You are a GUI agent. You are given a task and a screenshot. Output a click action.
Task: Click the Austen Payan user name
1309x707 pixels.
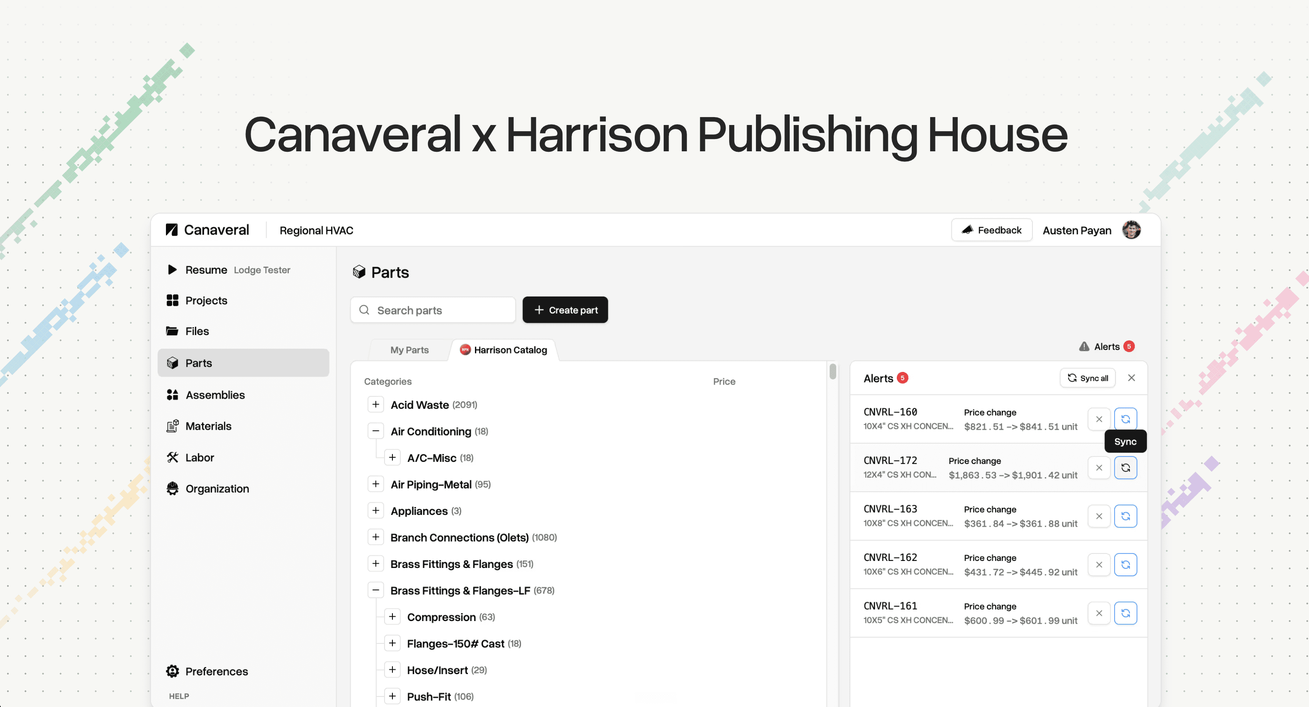[1076, 230]
